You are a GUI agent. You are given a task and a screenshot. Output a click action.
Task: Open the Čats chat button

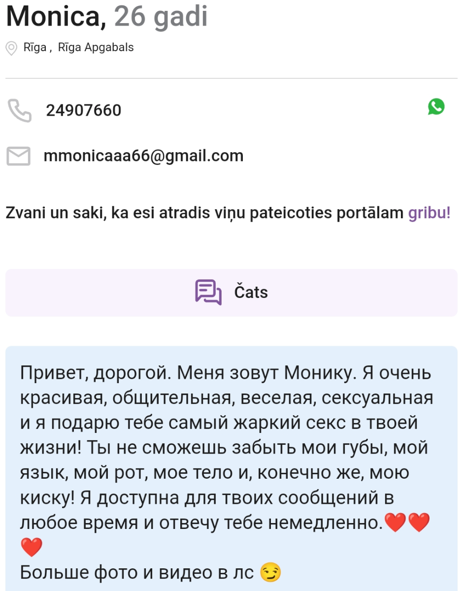[x=231, y=293]
